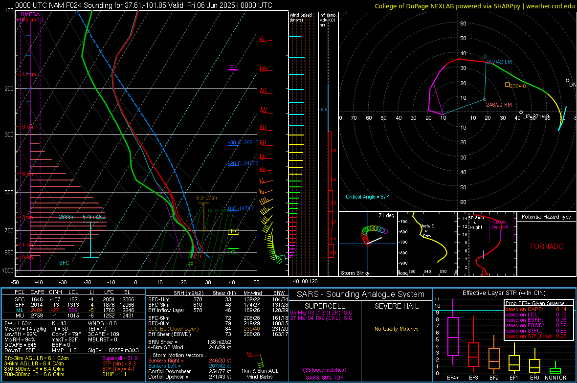The width and height of the screenshot is (577, 383).
Task: Click the magenta EL level label on skew-T
Action: (233, 68)
